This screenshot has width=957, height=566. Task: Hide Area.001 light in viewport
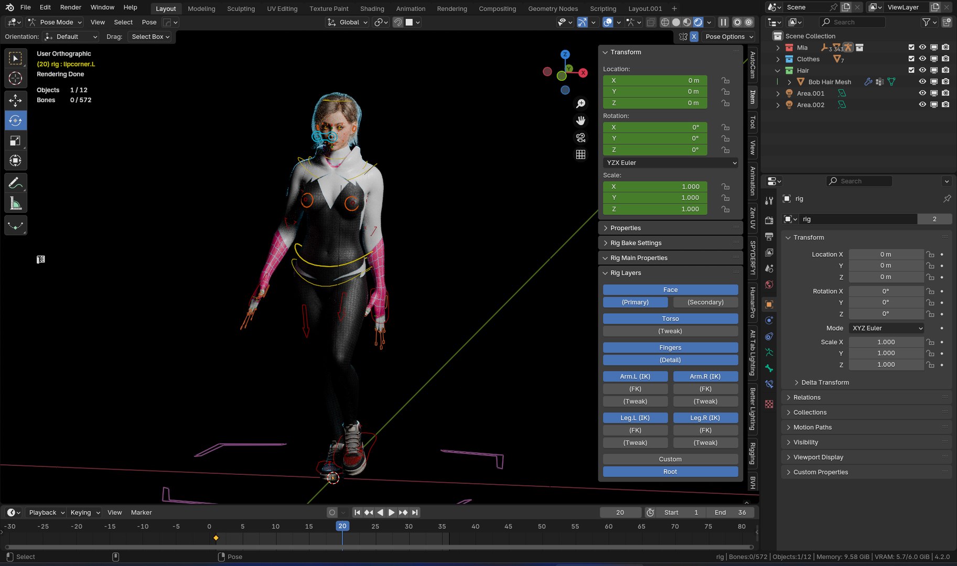(x=922, y=93)
